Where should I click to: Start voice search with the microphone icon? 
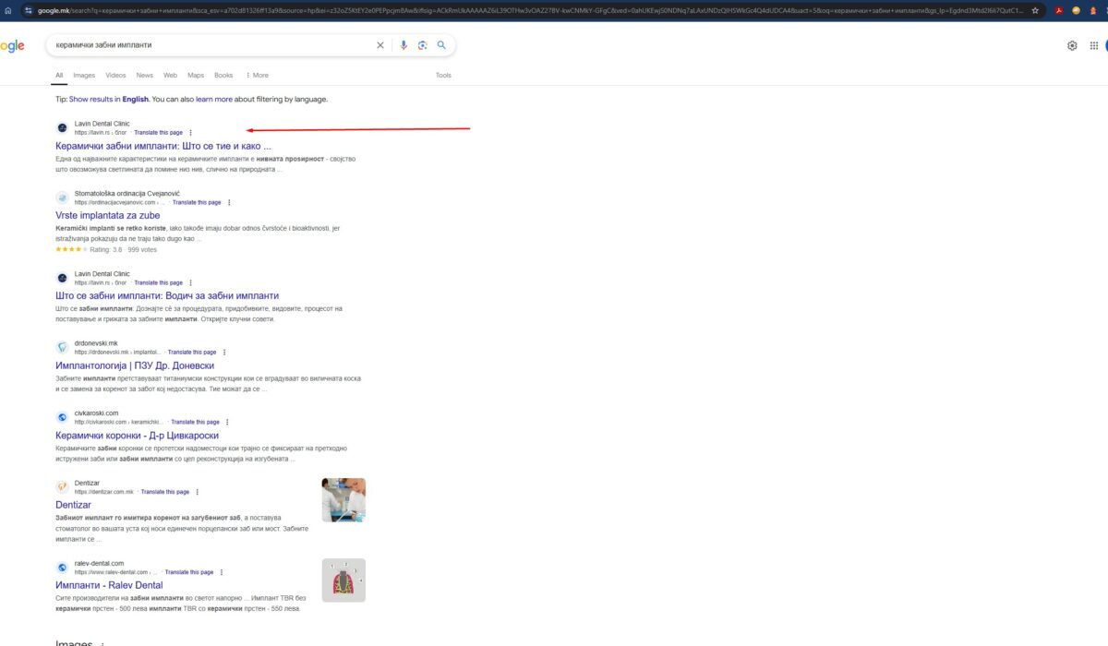pos(403,45)
